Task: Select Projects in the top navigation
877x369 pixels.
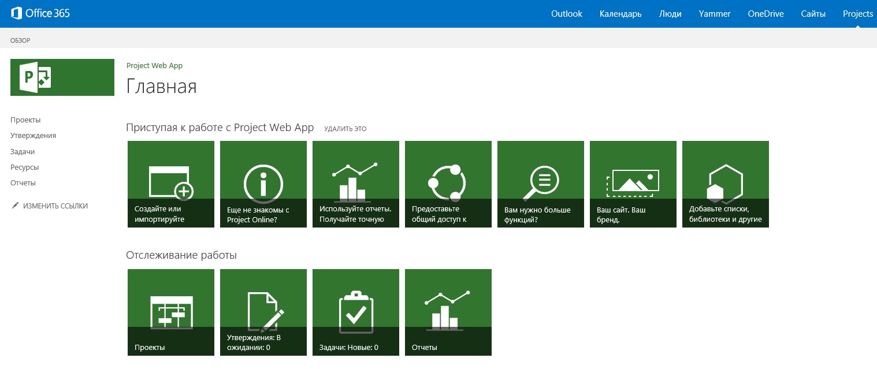Action: coord(858,14)
